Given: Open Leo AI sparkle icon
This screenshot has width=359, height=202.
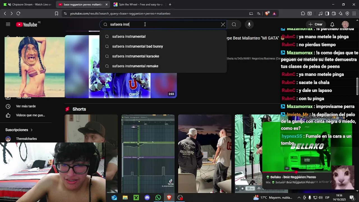Looking at the screenshot, I should click(x=340, y=13).
